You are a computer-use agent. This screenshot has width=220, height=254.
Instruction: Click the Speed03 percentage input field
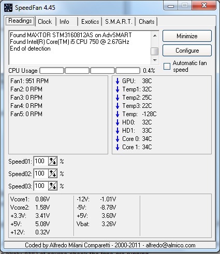[x=41, y=186]
